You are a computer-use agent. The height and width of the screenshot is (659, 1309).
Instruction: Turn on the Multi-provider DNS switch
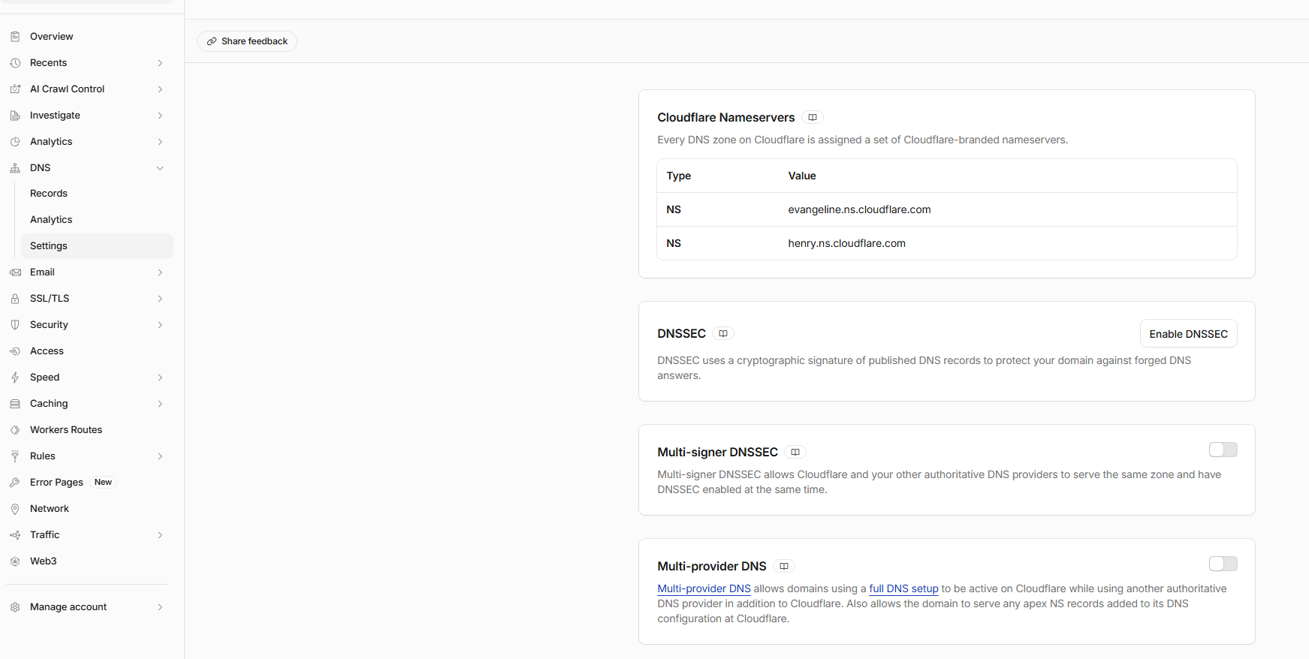[x=1223, y=564]
